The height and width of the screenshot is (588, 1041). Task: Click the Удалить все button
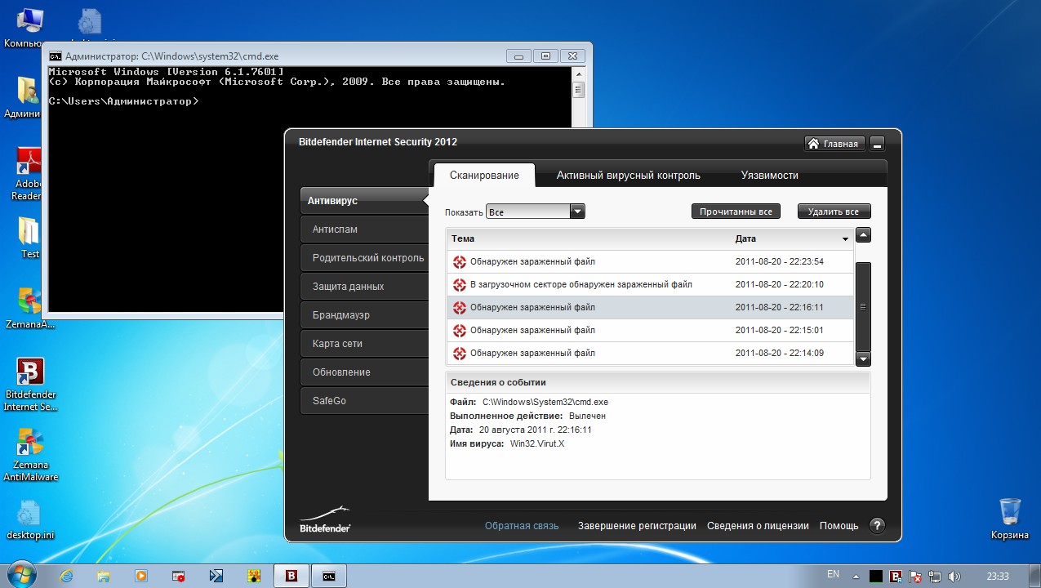click(834, 212)
